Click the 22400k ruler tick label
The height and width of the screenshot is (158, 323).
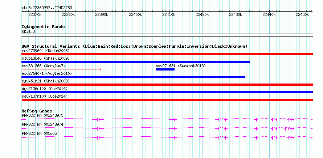tap(135, 14)
